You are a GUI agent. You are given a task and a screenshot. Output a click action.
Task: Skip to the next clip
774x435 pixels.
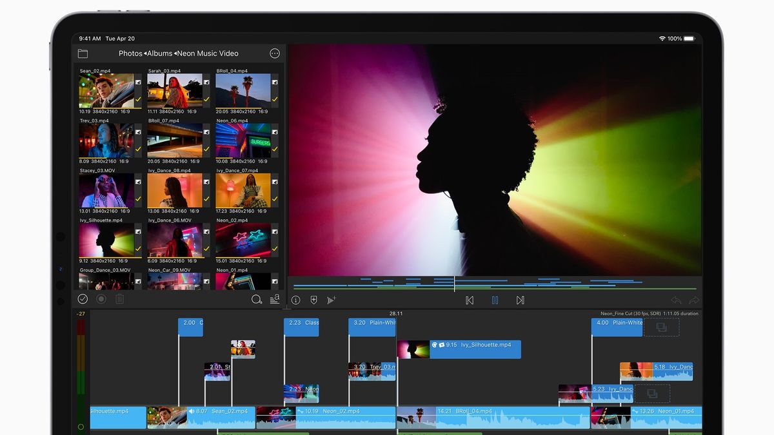tap(520, 300)
